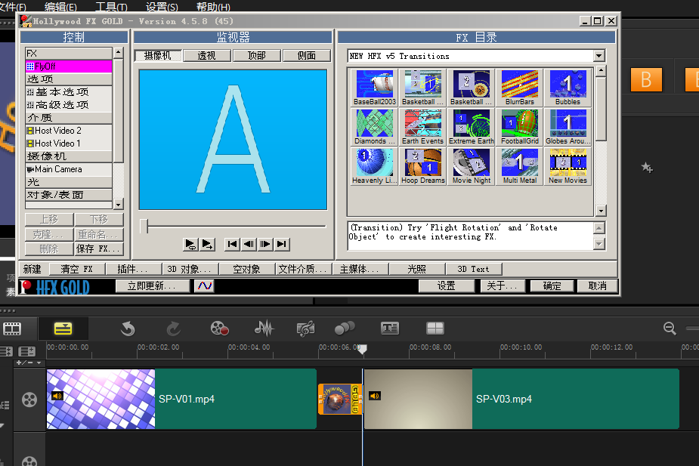Switch monitor to the 透视 view tab
The image size is (699, 466).
tap(206, 55)
